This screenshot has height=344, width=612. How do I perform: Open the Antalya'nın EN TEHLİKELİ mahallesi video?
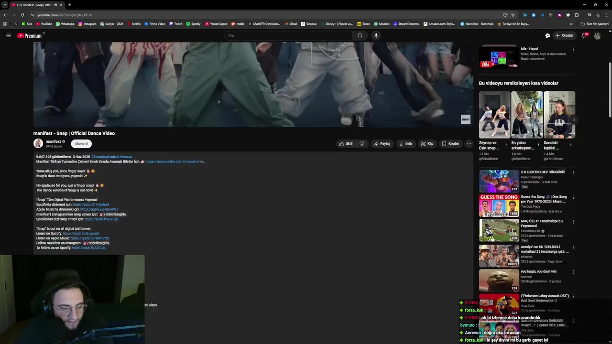(499, 256)
